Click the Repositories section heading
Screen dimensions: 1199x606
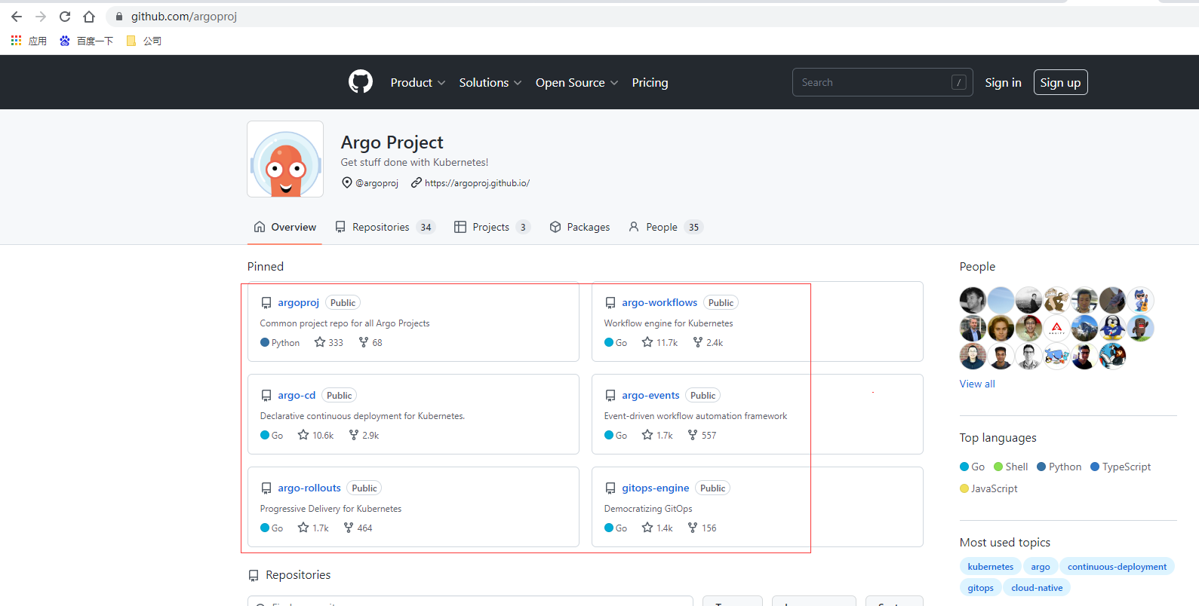click(298, 575)
